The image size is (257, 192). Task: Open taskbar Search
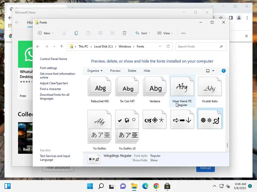(101, 186)
